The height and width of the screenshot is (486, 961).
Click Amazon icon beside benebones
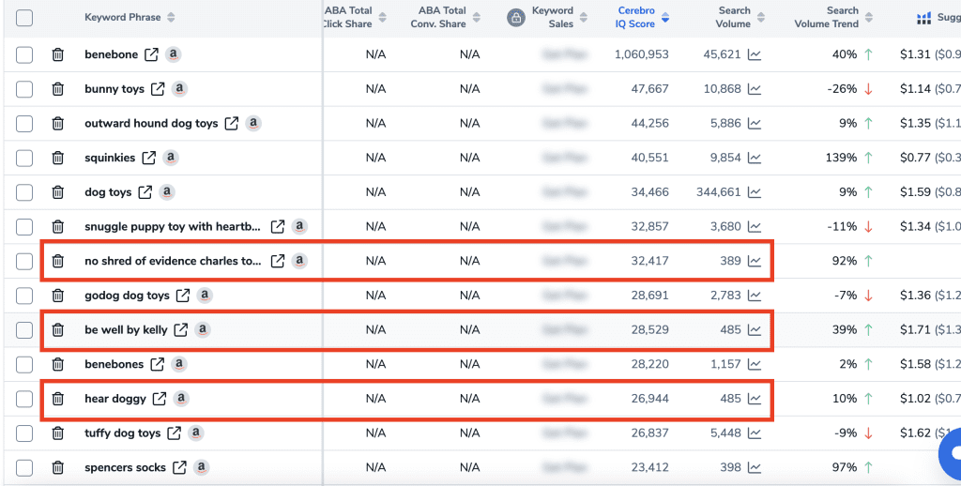coord(179,364)
